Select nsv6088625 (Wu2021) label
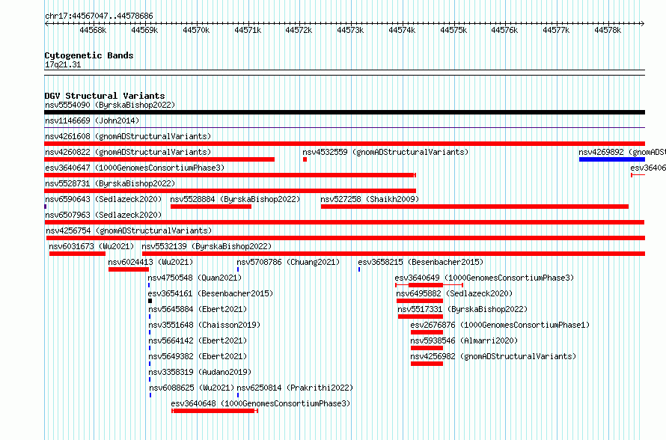The height and width of the screenshot is (440, 666). (x=192, y=388)
